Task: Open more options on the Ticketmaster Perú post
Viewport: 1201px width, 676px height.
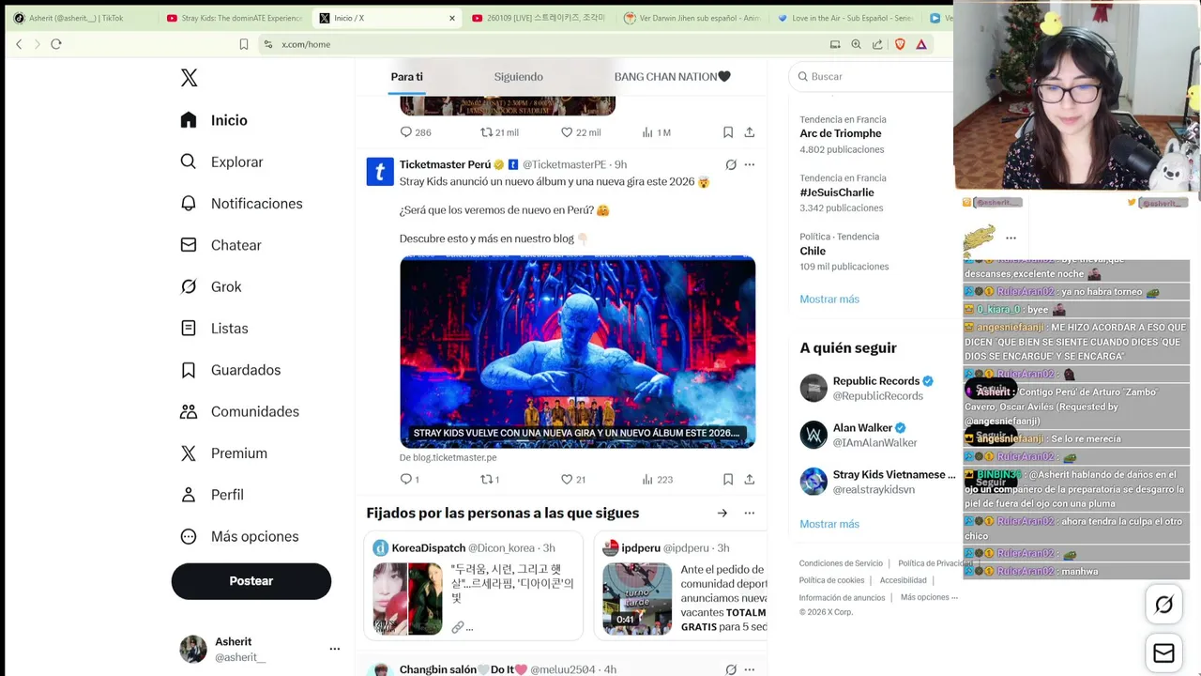Action: click(750, 164)
